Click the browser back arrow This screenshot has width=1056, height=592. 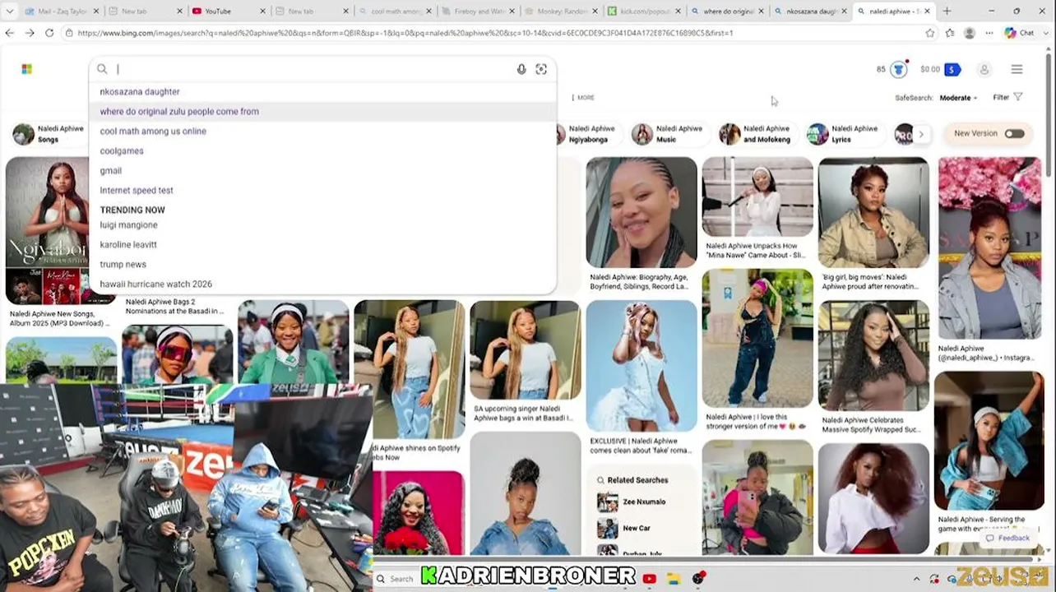[10, 33]
